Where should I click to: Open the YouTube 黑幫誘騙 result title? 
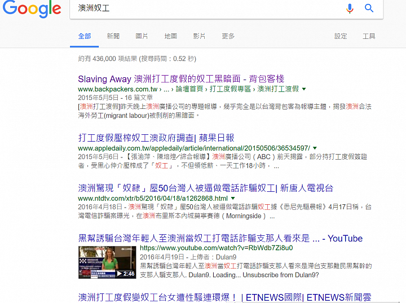coord(220,238)
